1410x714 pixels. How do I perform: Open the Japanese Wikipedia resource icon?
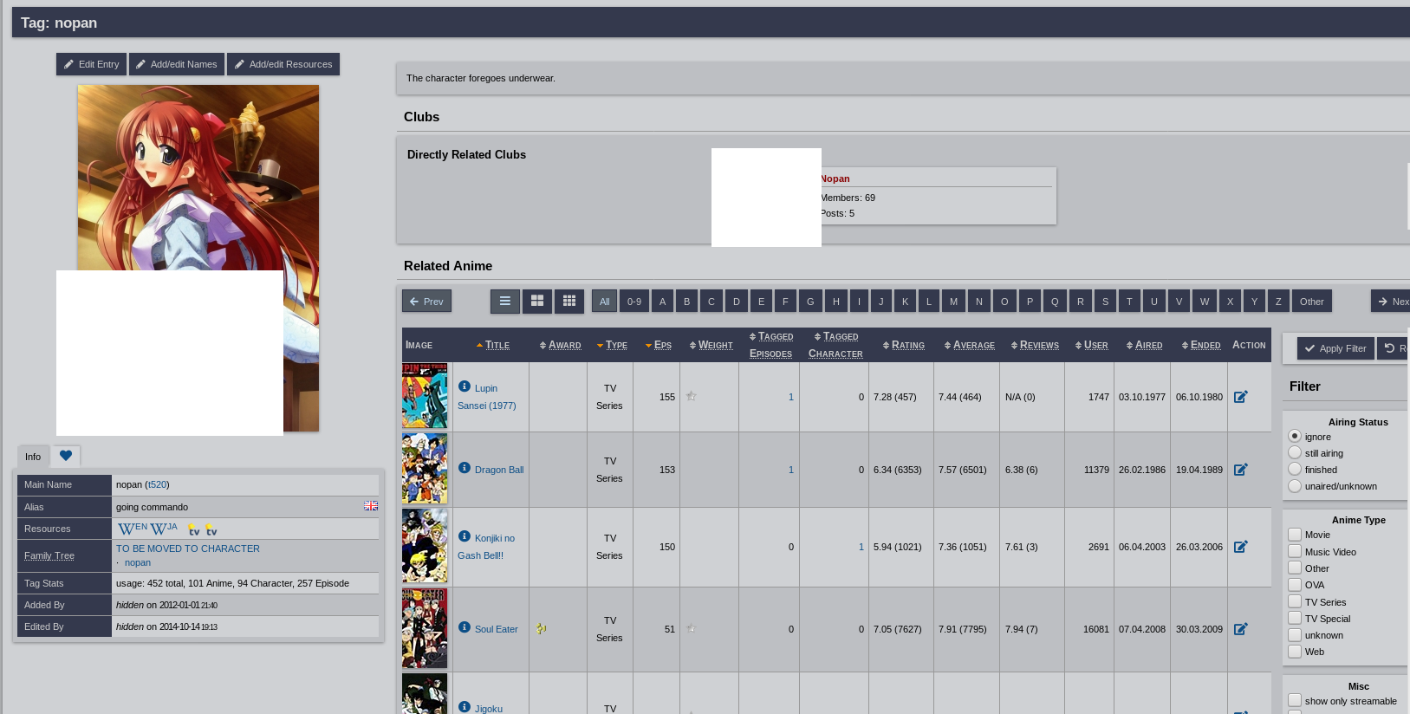pos(164,529)
